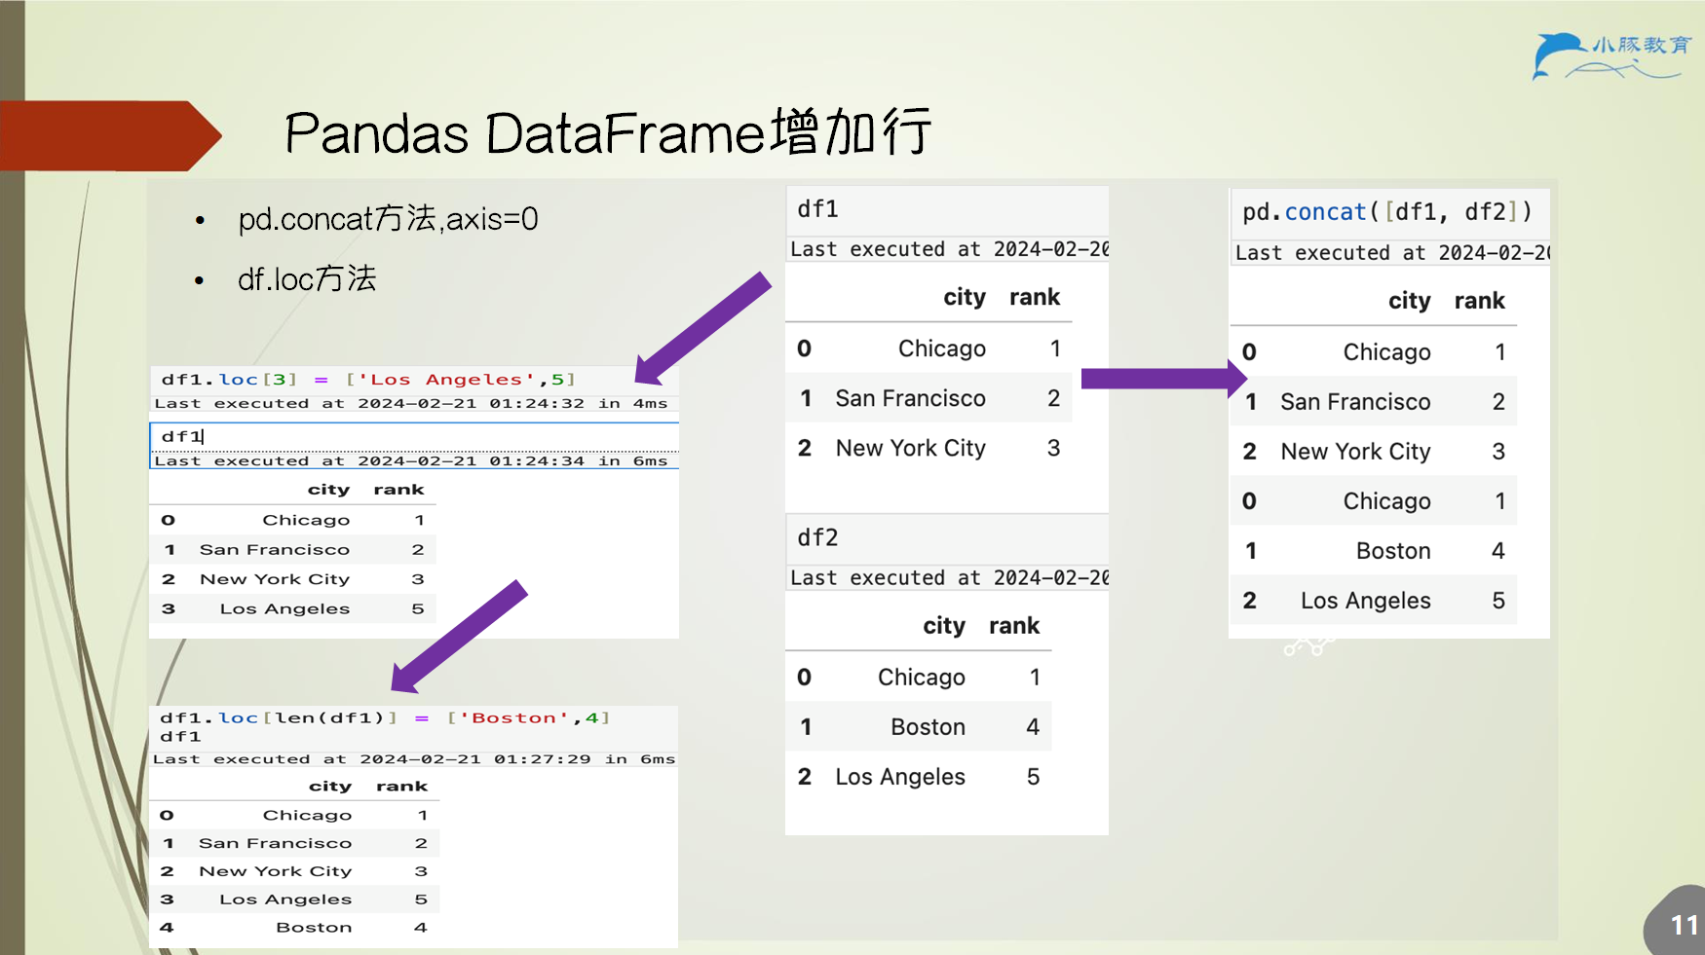The image size is (1705, 955).
Task: Click the Pandas DataFrame slide title
Action: [608, 132]
